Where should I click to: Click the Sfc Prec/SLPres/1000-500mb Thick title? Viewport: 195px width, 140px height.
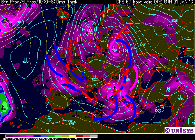click(39, 2)
